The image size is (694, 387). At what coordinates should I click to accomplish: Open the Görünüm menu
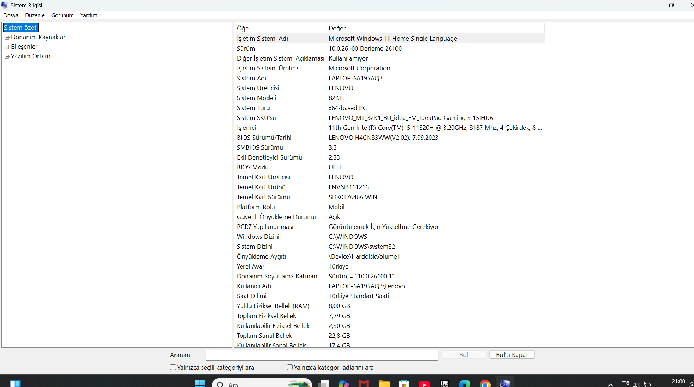point(62,15)
